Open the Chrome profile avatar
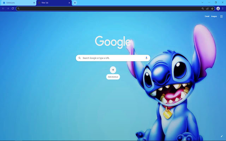The width and height of the screenshot is (226, 141). pos(218,8)
